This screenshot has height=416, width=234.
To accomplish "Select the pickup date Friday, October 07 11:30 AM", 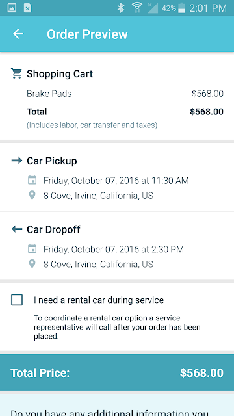I will coord(116,181).
